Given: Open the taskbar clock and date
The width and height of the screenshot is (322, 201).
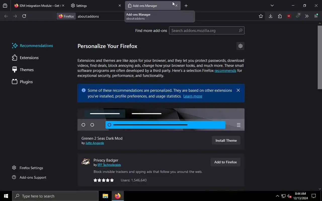Looking at the screenshot, I should tap(300, 196).
